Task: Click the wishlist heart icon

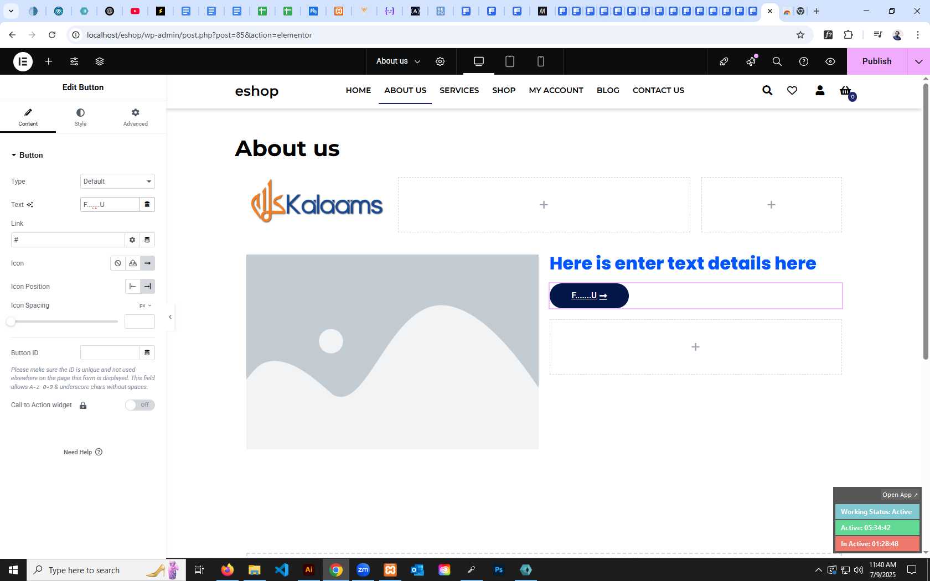Action: click(792, 90)
